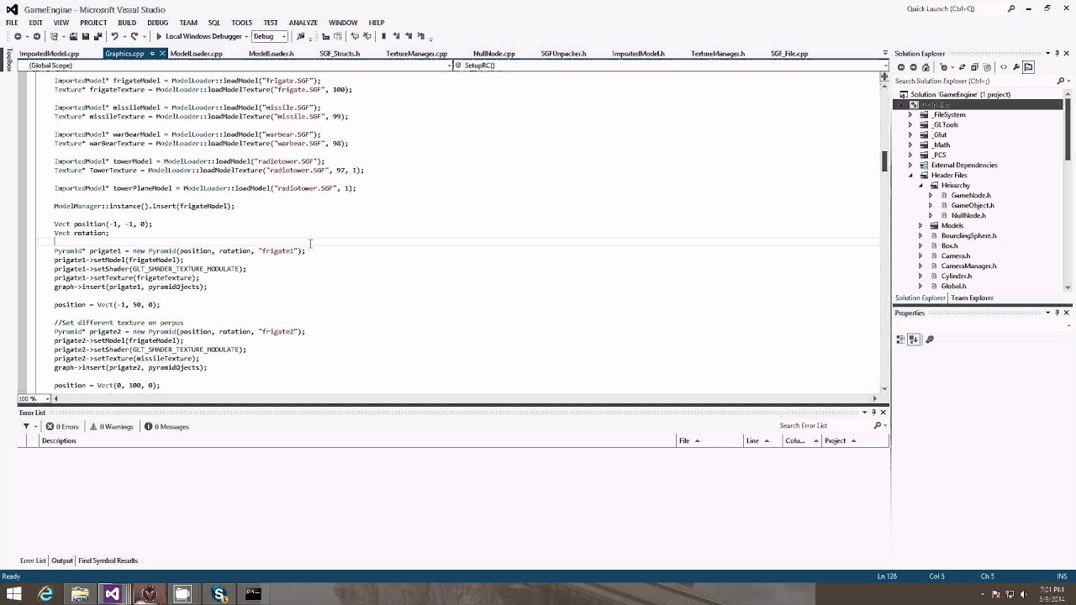Toggle the 0 Errors filter
The image size is (1076, 605).
(x=62, y=427)
